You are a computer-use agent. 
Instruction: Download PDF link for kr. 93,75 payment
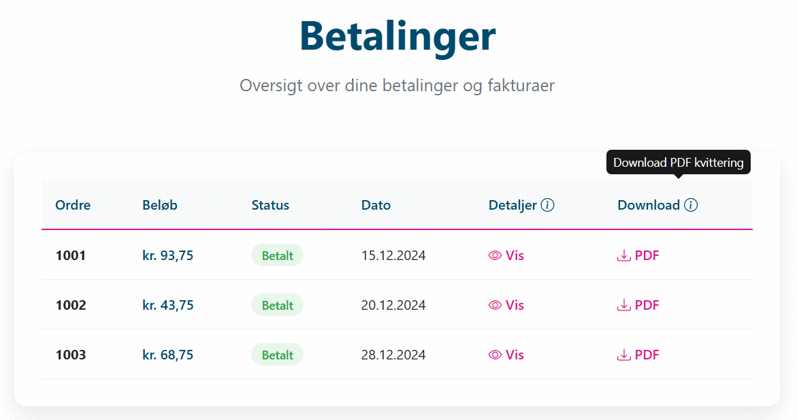[638, 255]
